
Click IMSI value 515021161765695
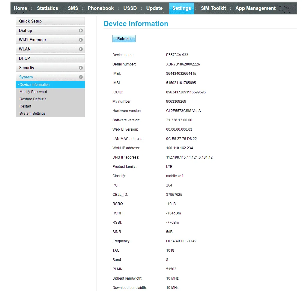tap(181, 83)
